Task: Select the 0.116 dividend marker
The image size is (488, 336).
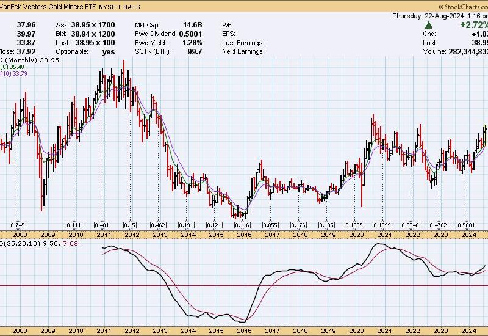Action: click(x=242, y=225)
